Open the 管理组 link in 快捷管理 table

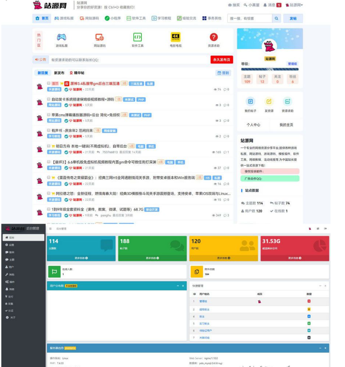pyautogui.click(x=203, y=301)
